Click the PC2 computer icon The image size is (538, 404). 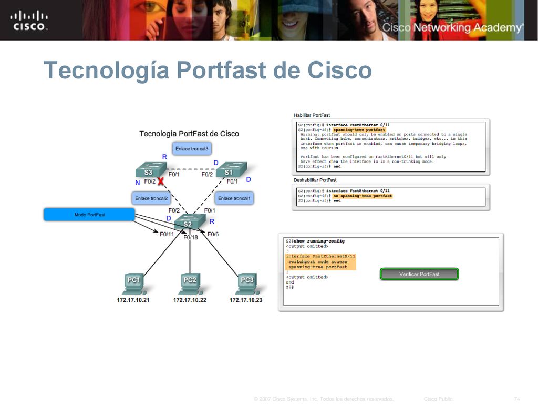pos(191,284)
